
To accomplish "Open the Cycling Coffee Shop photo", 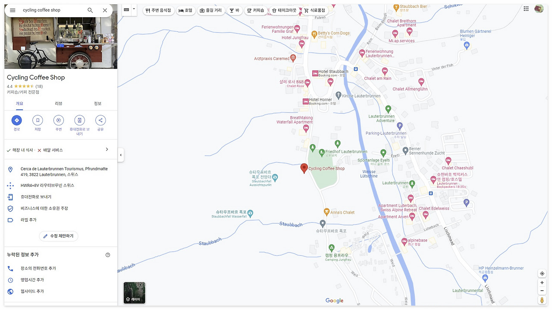I will (61, 43).
